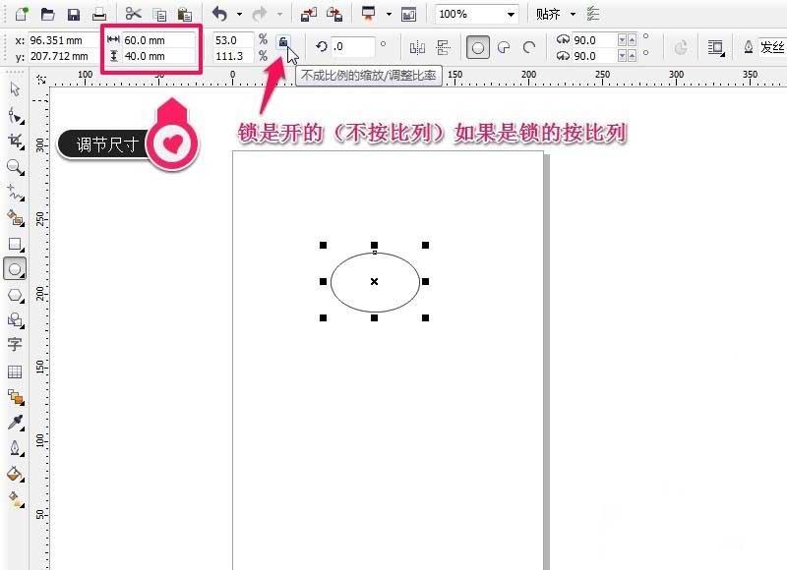Edit the ending angle field 90.0
This screenshot has height=570, width=787.
click(x=595, y=56)
